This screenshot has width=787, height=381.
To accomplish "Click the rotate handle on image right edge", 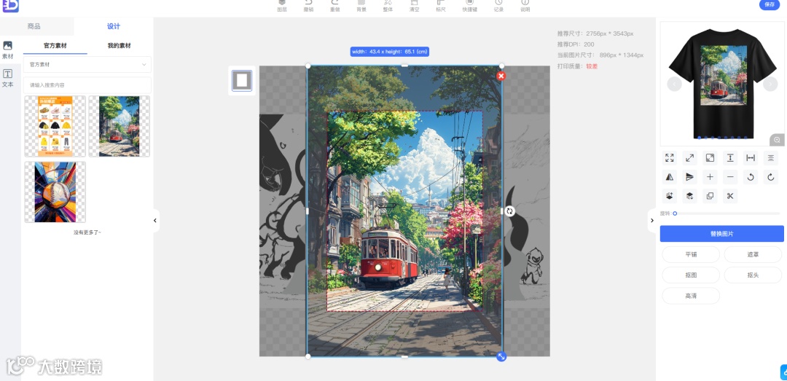I will coord(510,211).
